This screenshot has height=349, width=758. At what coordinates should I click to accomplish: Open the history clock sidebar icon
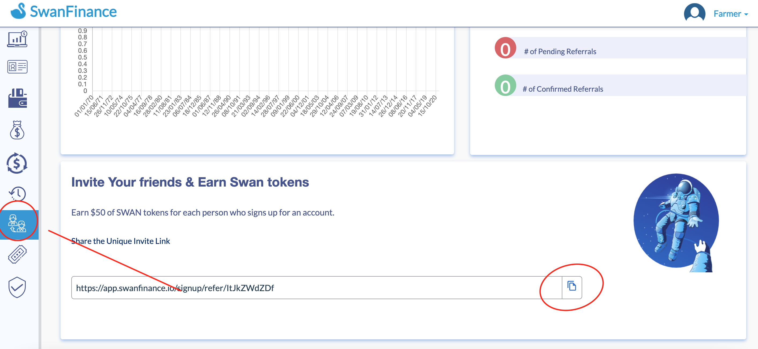(x=17, y=193)
